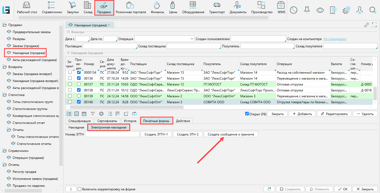The width and height of the screenshot is (380, 193).
Task: Toggle Проведен checkbox for document 00139
Action: click(79, 96)
